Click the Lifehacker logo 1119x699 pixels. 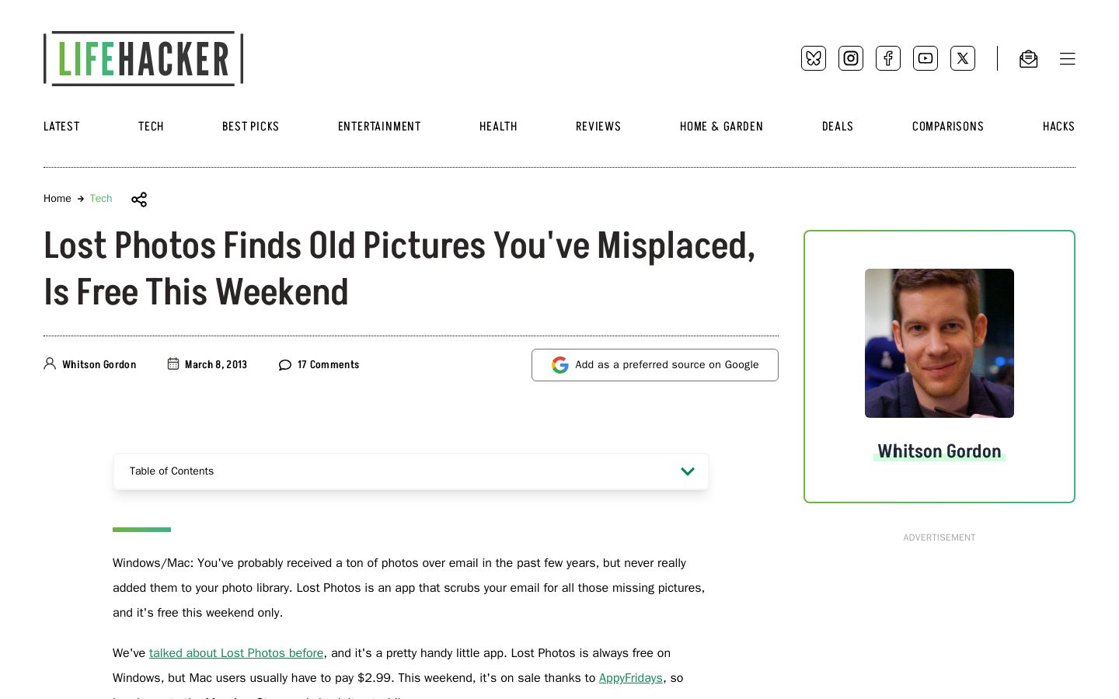(x=144, y=58)
